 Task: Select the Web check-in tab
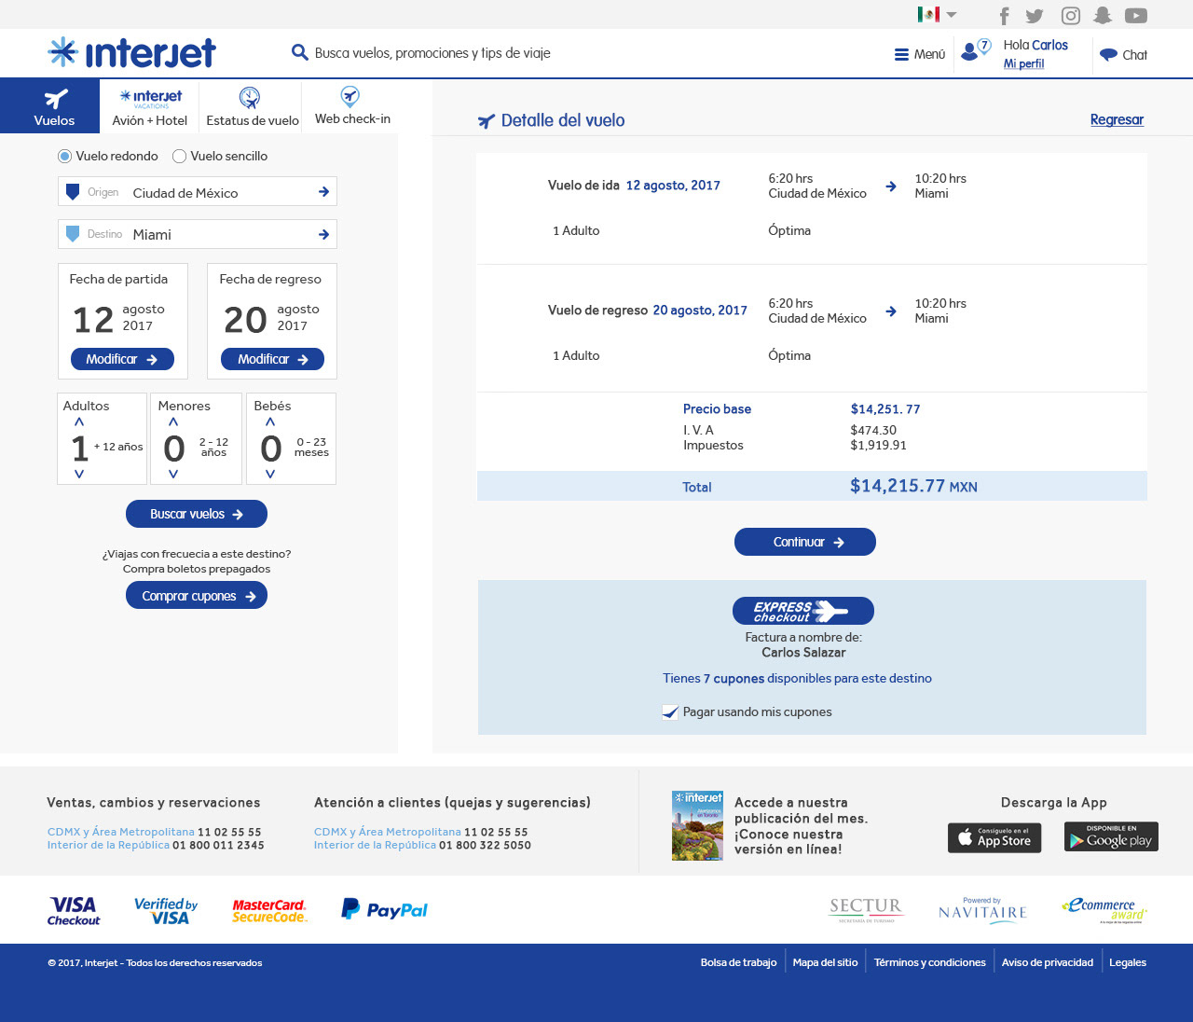point(352,106)
